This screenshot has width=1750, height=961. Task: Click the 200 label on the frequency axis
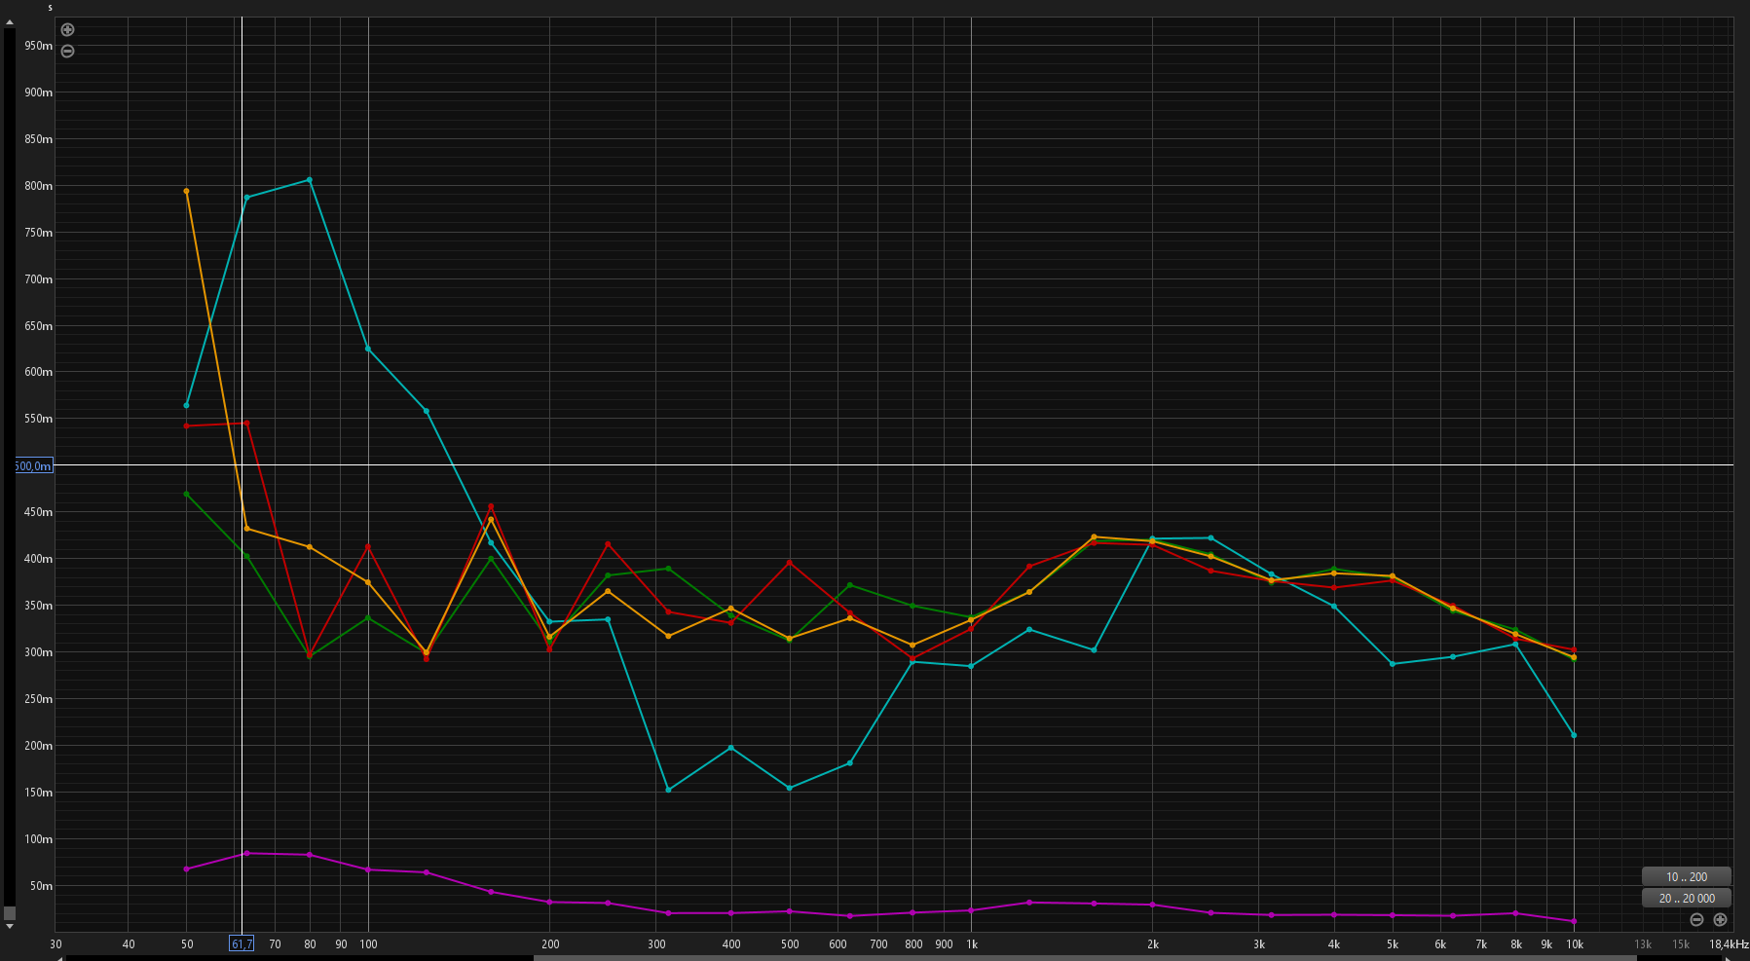550,944
